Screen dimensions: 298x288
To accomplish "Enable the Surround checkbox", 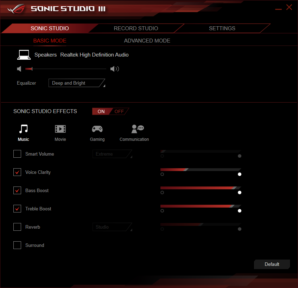I will point(17,245).
